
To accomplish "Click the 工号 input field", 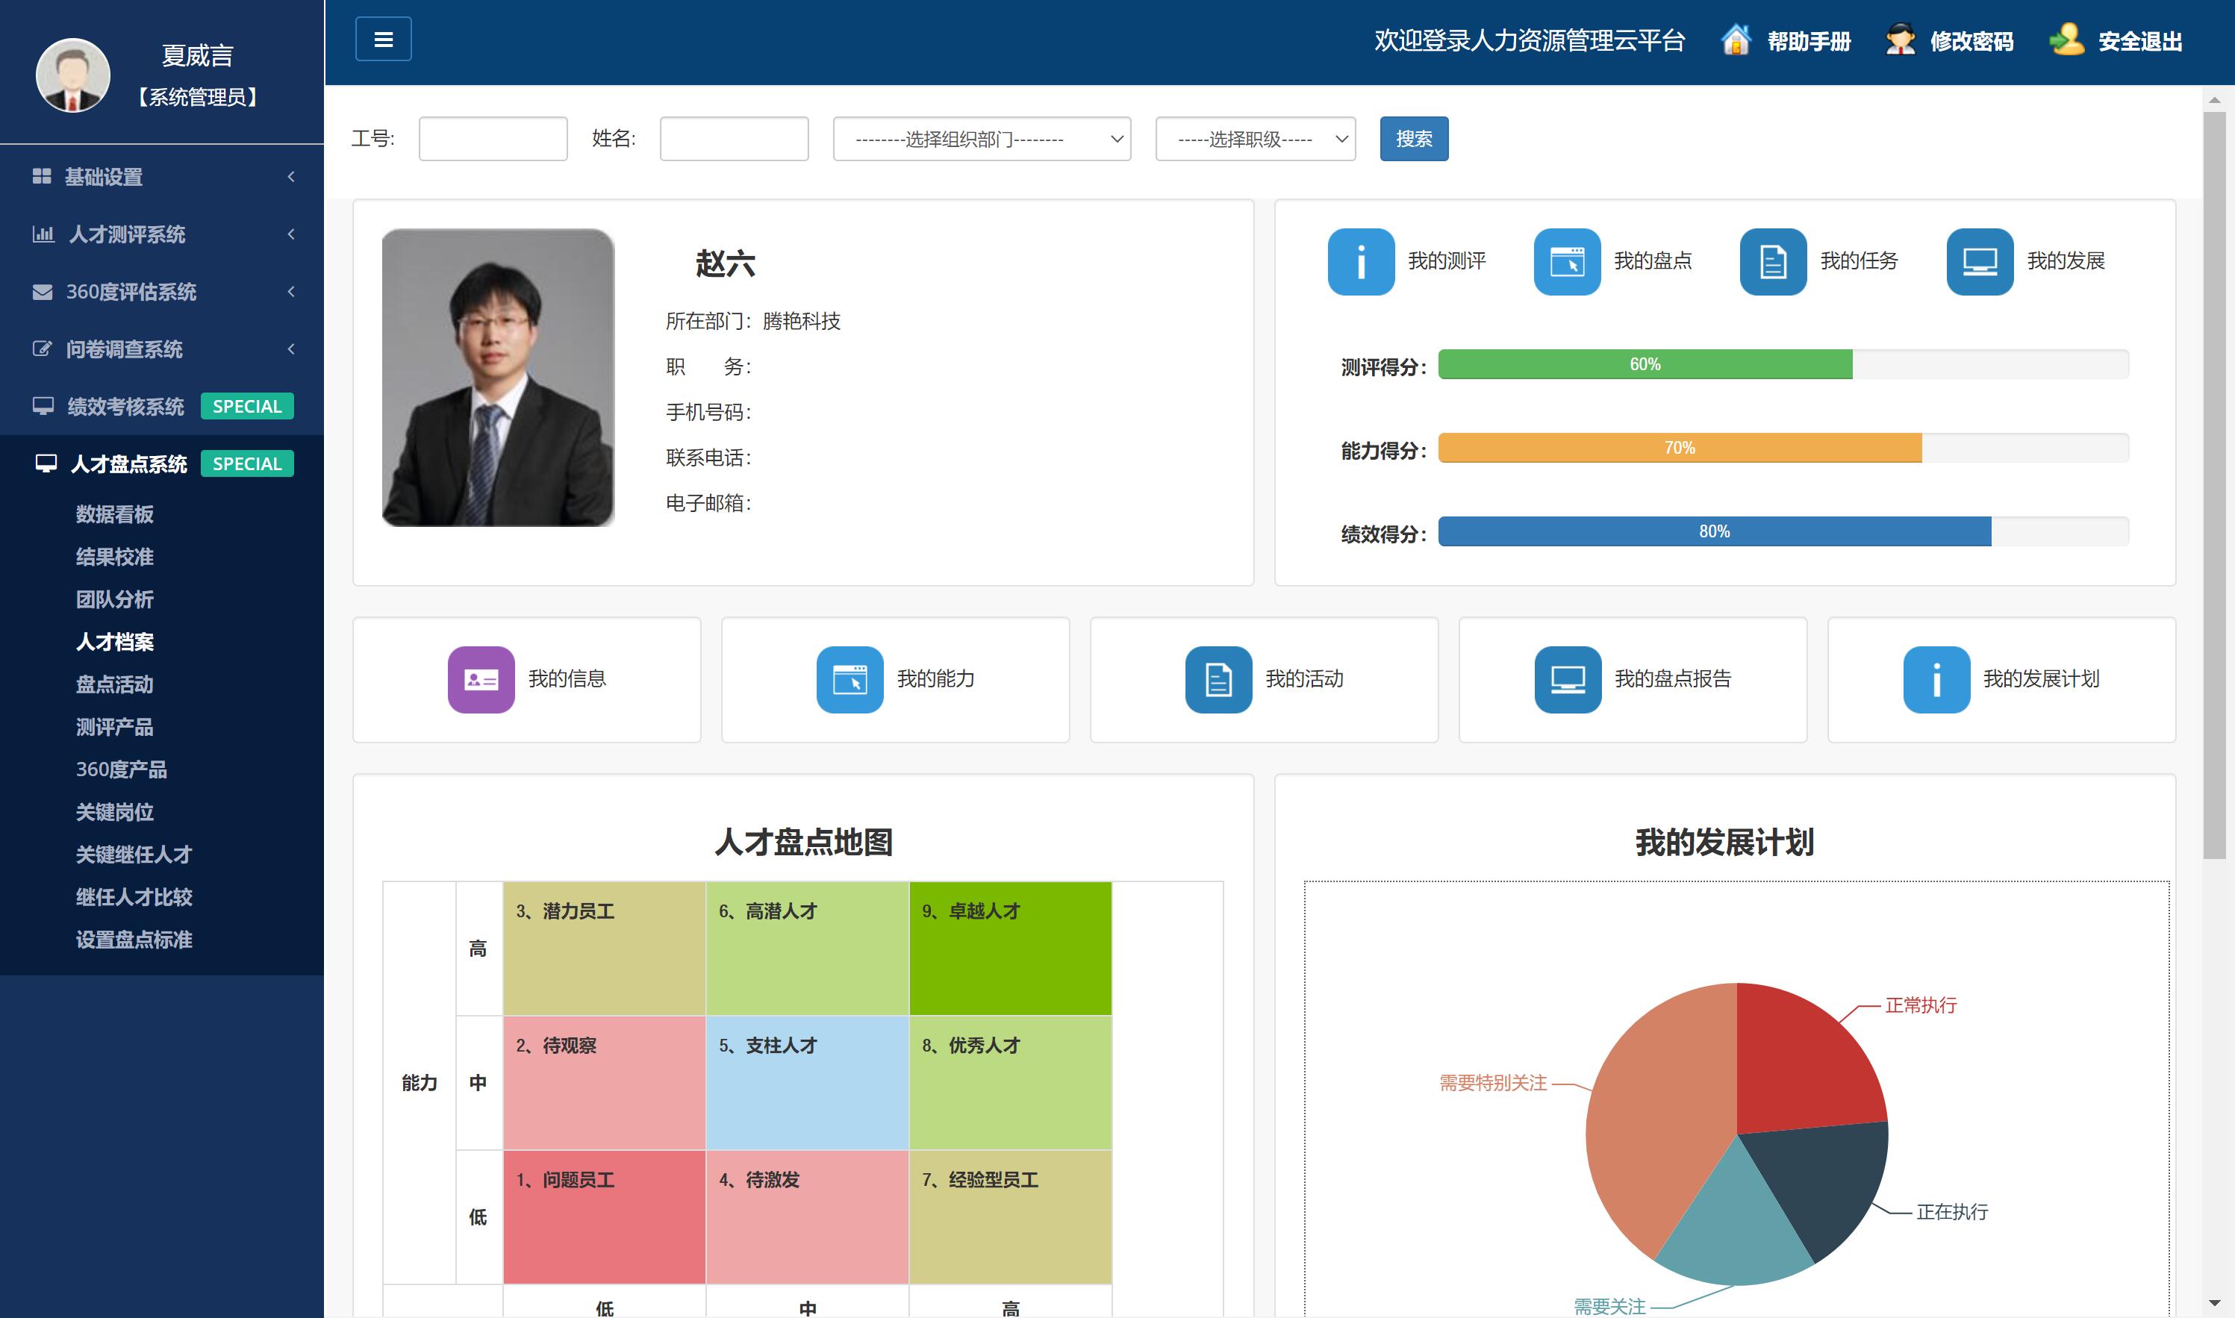I will click(492, 140).
